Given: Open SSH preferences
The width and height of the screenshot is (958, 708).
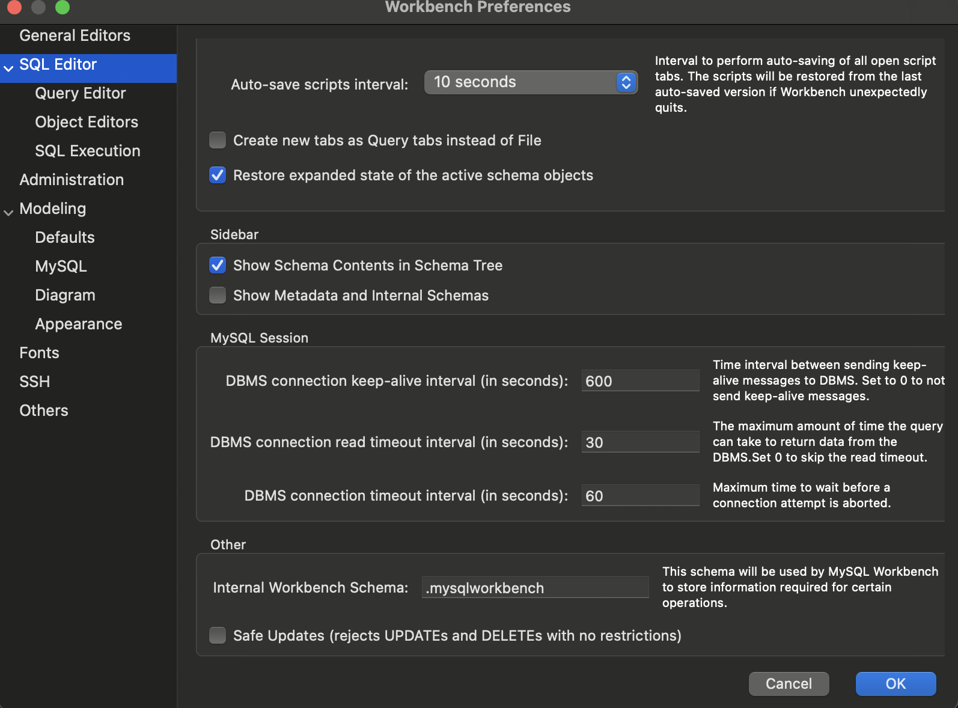Looking at the screenshot, I should pyautogui.click(x=34, y=382).
